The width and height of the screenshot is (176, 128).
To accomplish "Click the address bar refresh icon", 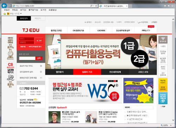I will click(96, 6).
